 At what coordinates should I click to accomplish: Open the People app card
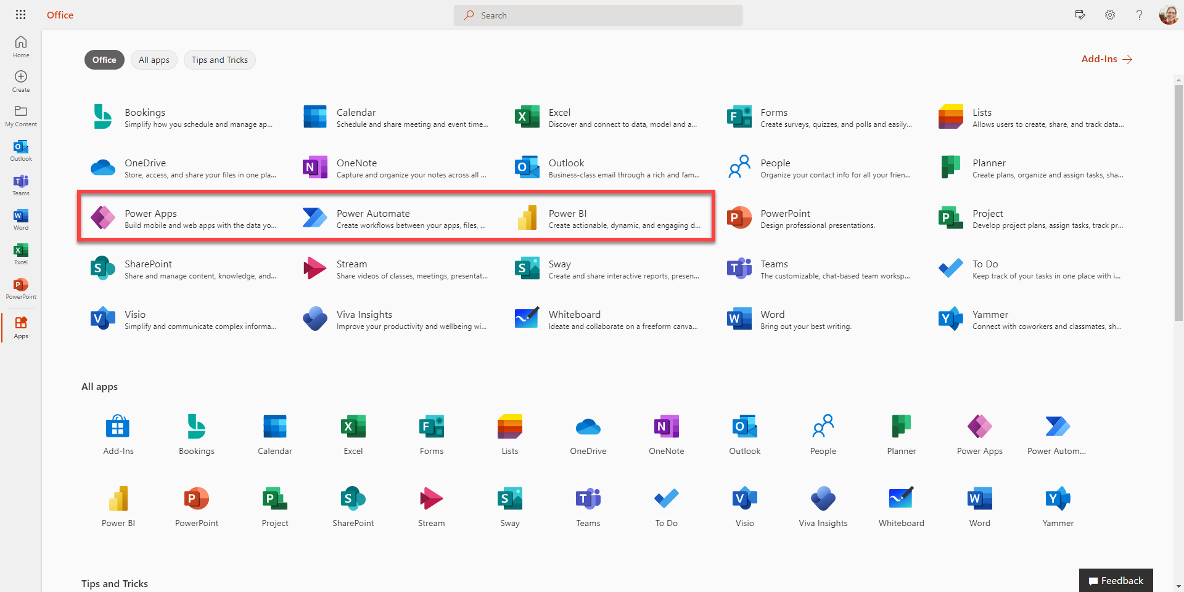coord(819,168)
